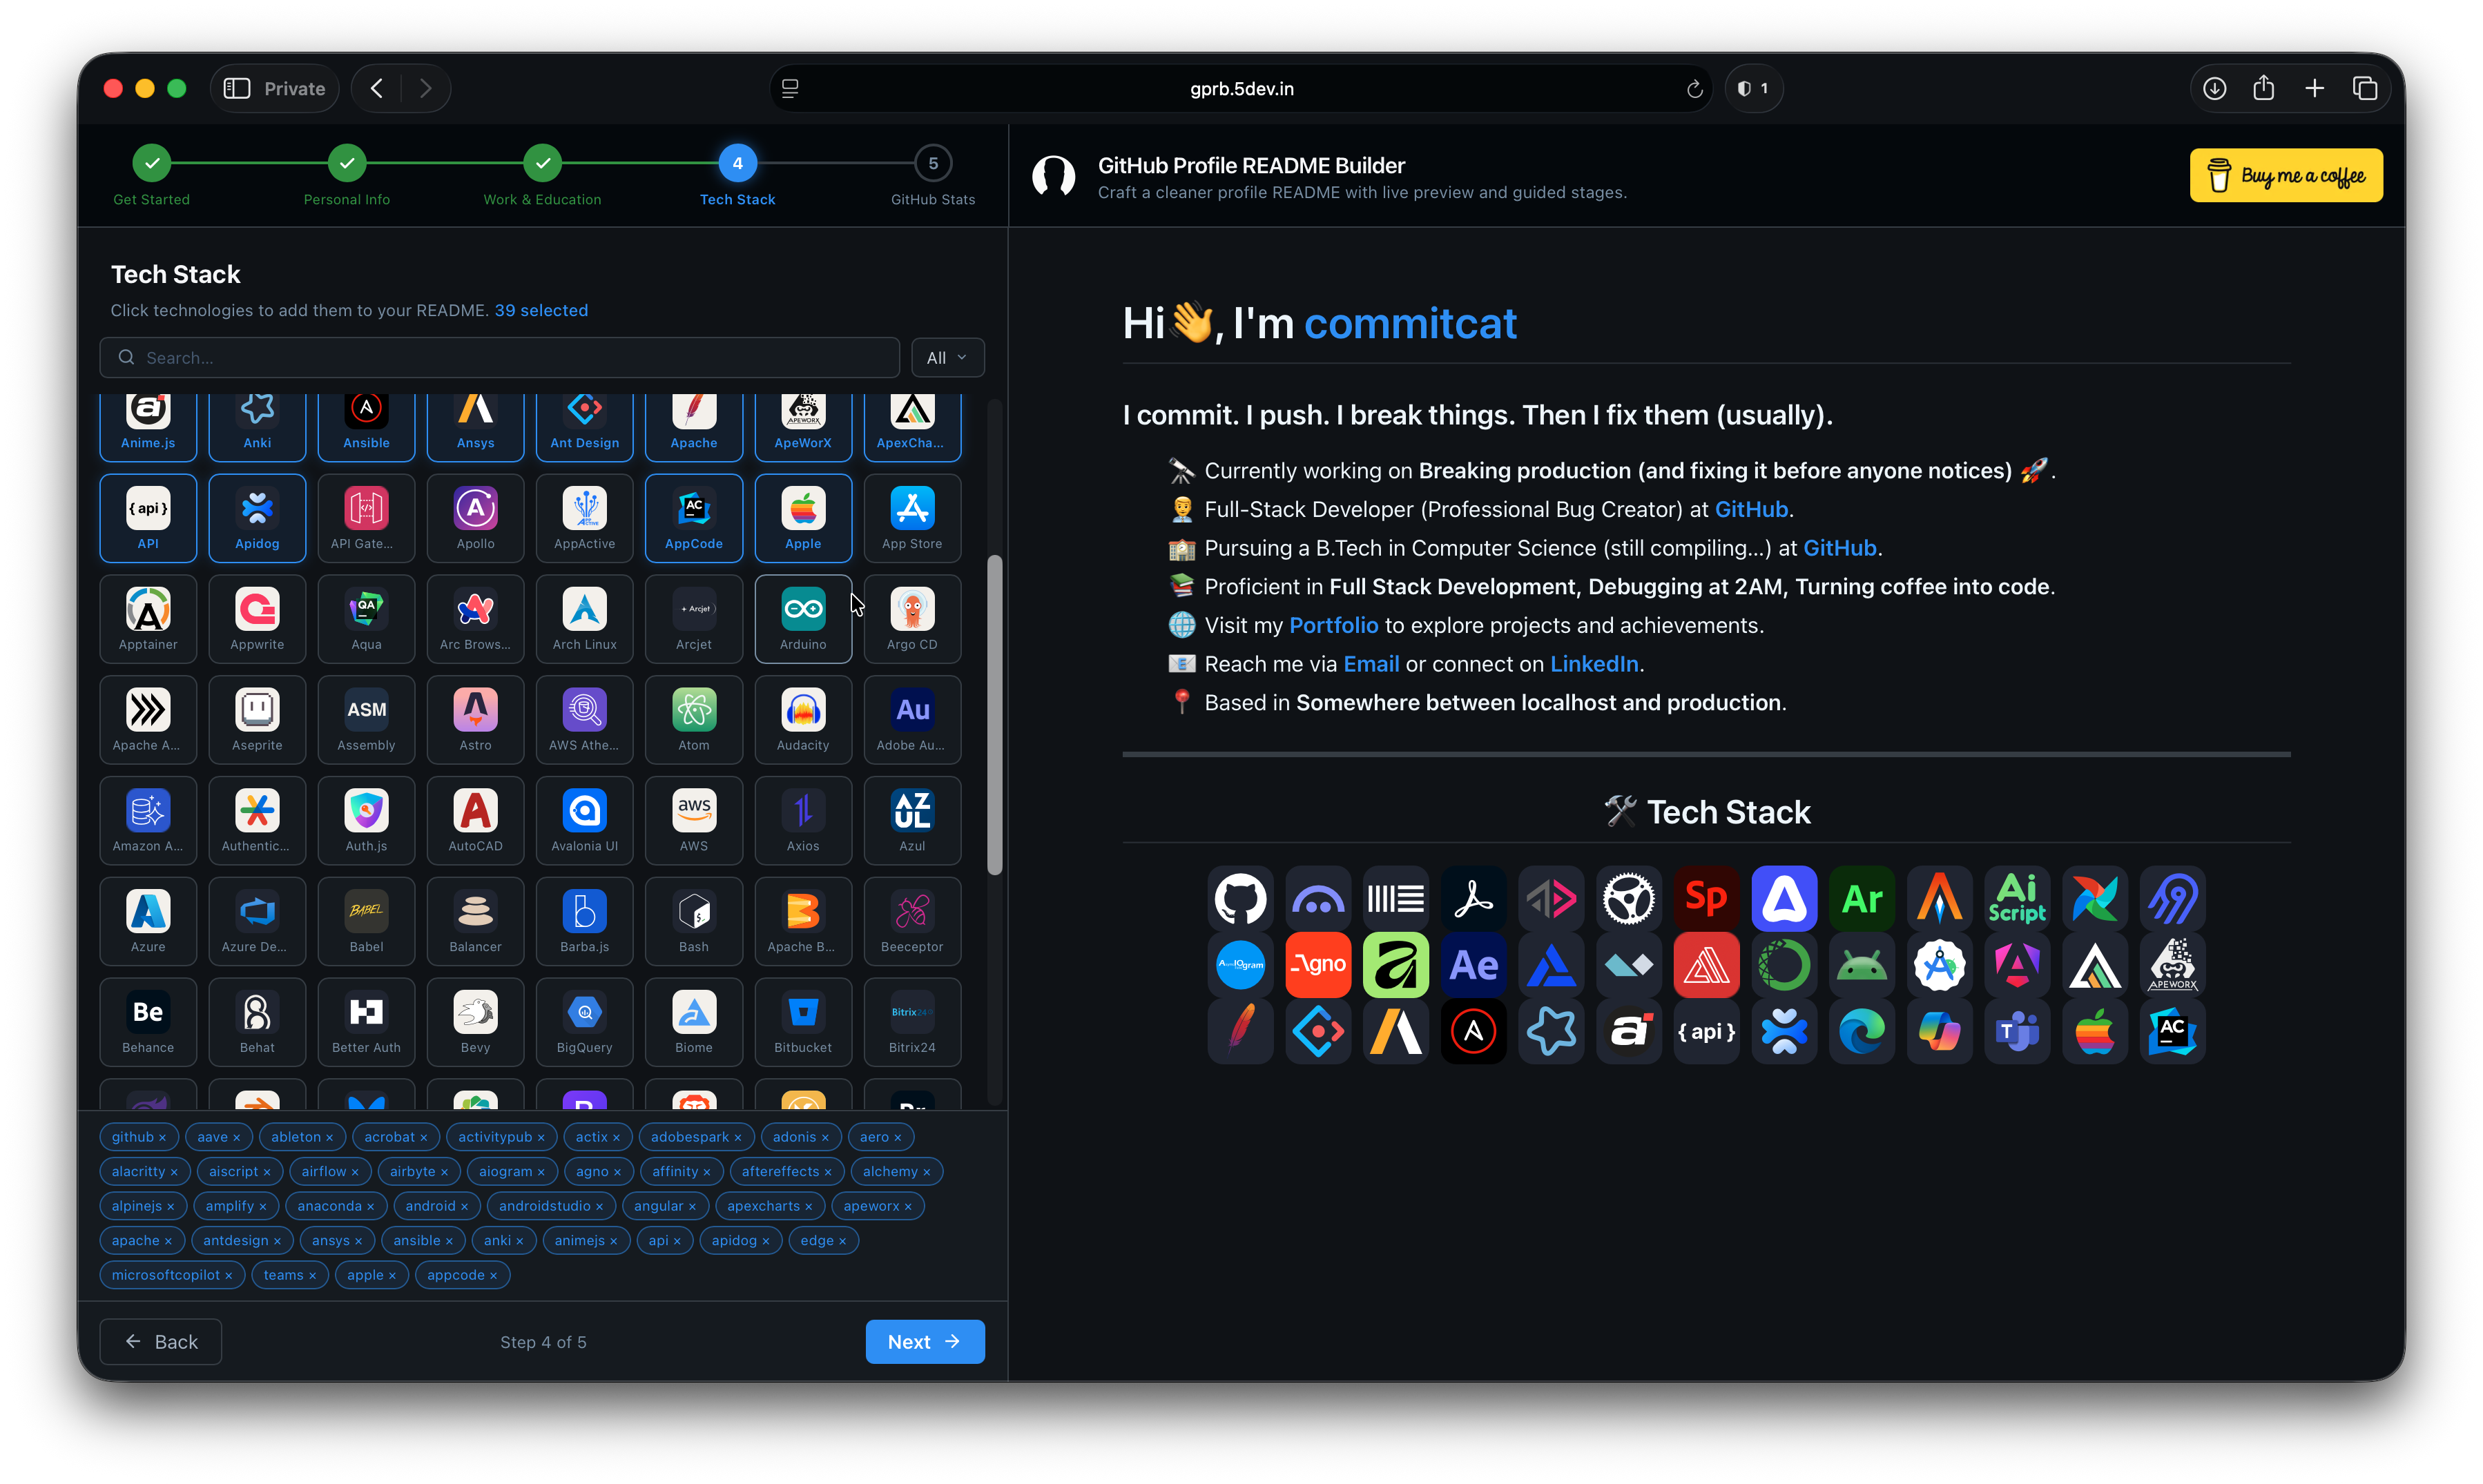The width and height of the screenshot is (2483, 1484).
Task: Select the Bash icon in the grid
Action: [693, 920]
